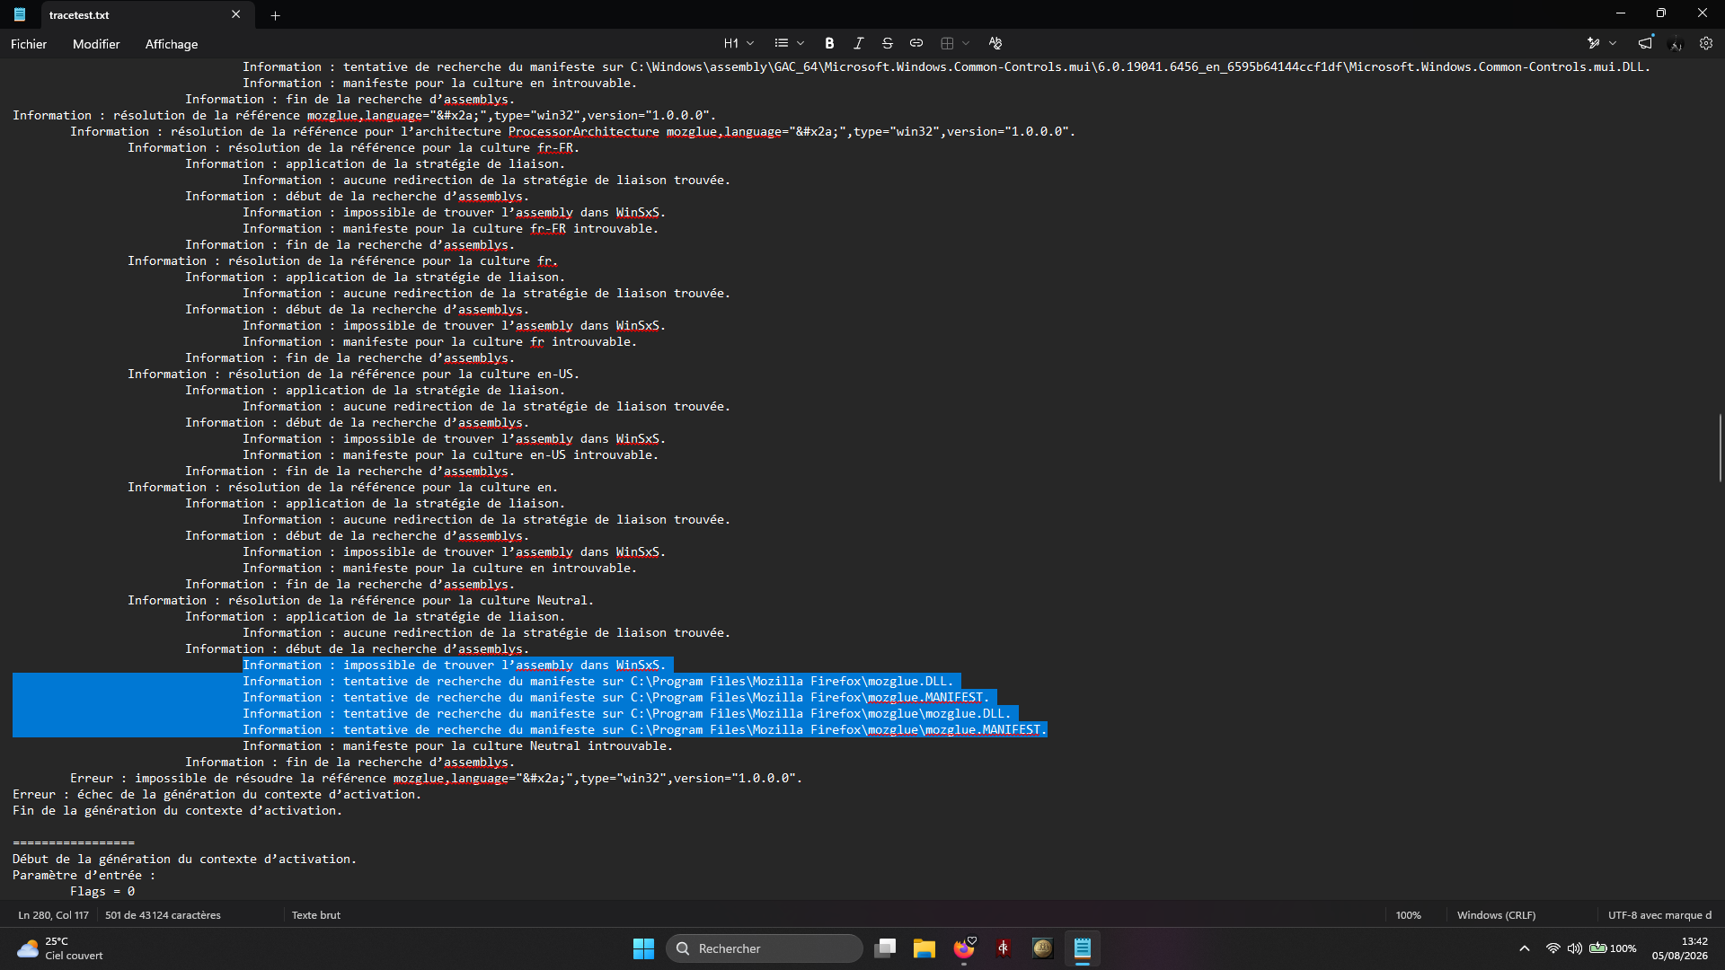The height and width of the screenshot is (970, 1725).
Task: Click the line 'résolution de la référence pour la culture Neutral'
Action: (360, 601)
